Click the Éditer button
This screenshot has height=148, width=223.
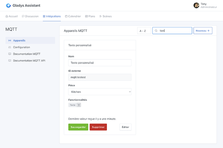coord(125,127)
